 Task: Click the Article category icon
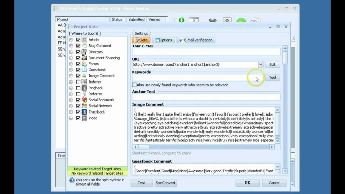[x=84, y=40]
